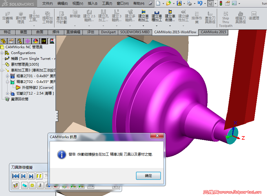Image resolution: width=267 pixels, height=196 pixels.
Task: Open the CAMWorks feature tree CW icon
Action: pyautogui.click(x=44, y=41)
